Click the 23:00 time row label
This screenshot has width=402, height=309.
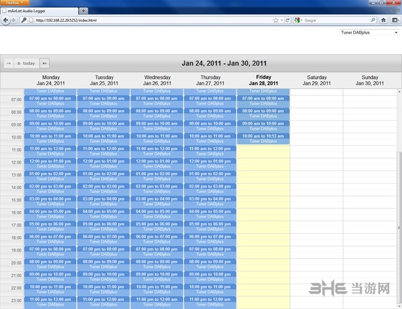click(x=16, y=300)
